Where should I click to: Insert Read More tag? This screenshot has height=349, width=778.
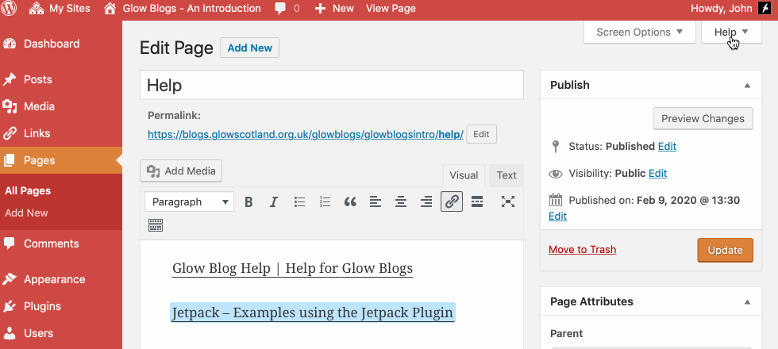click(477, 201)
